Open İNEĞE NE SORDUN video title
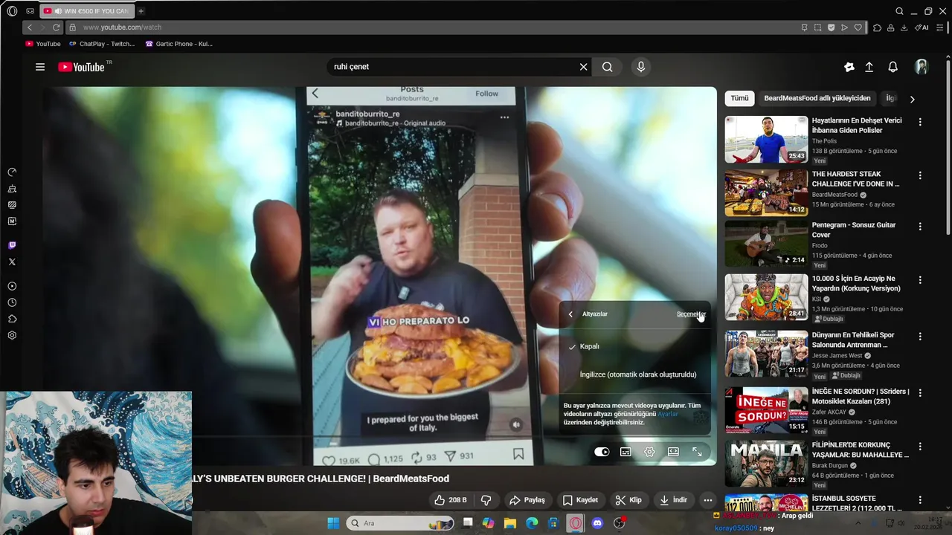The width and height of the screenshot is (952, 535). click(x=861, y=396)
